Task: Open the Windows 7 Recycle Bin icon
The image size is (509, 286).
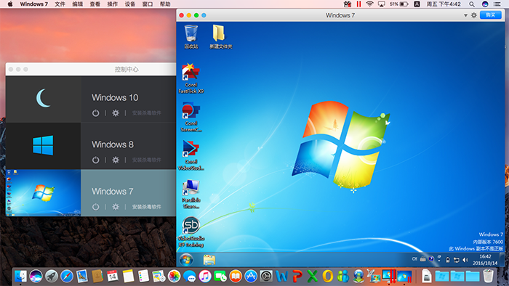Action: click(191, 36)
